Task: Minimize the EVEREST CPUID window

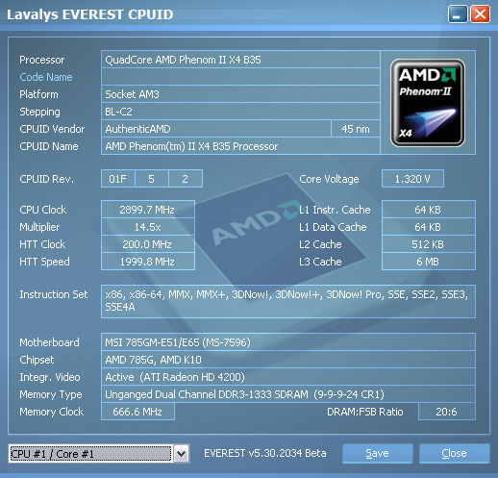Action: [458, 14]
